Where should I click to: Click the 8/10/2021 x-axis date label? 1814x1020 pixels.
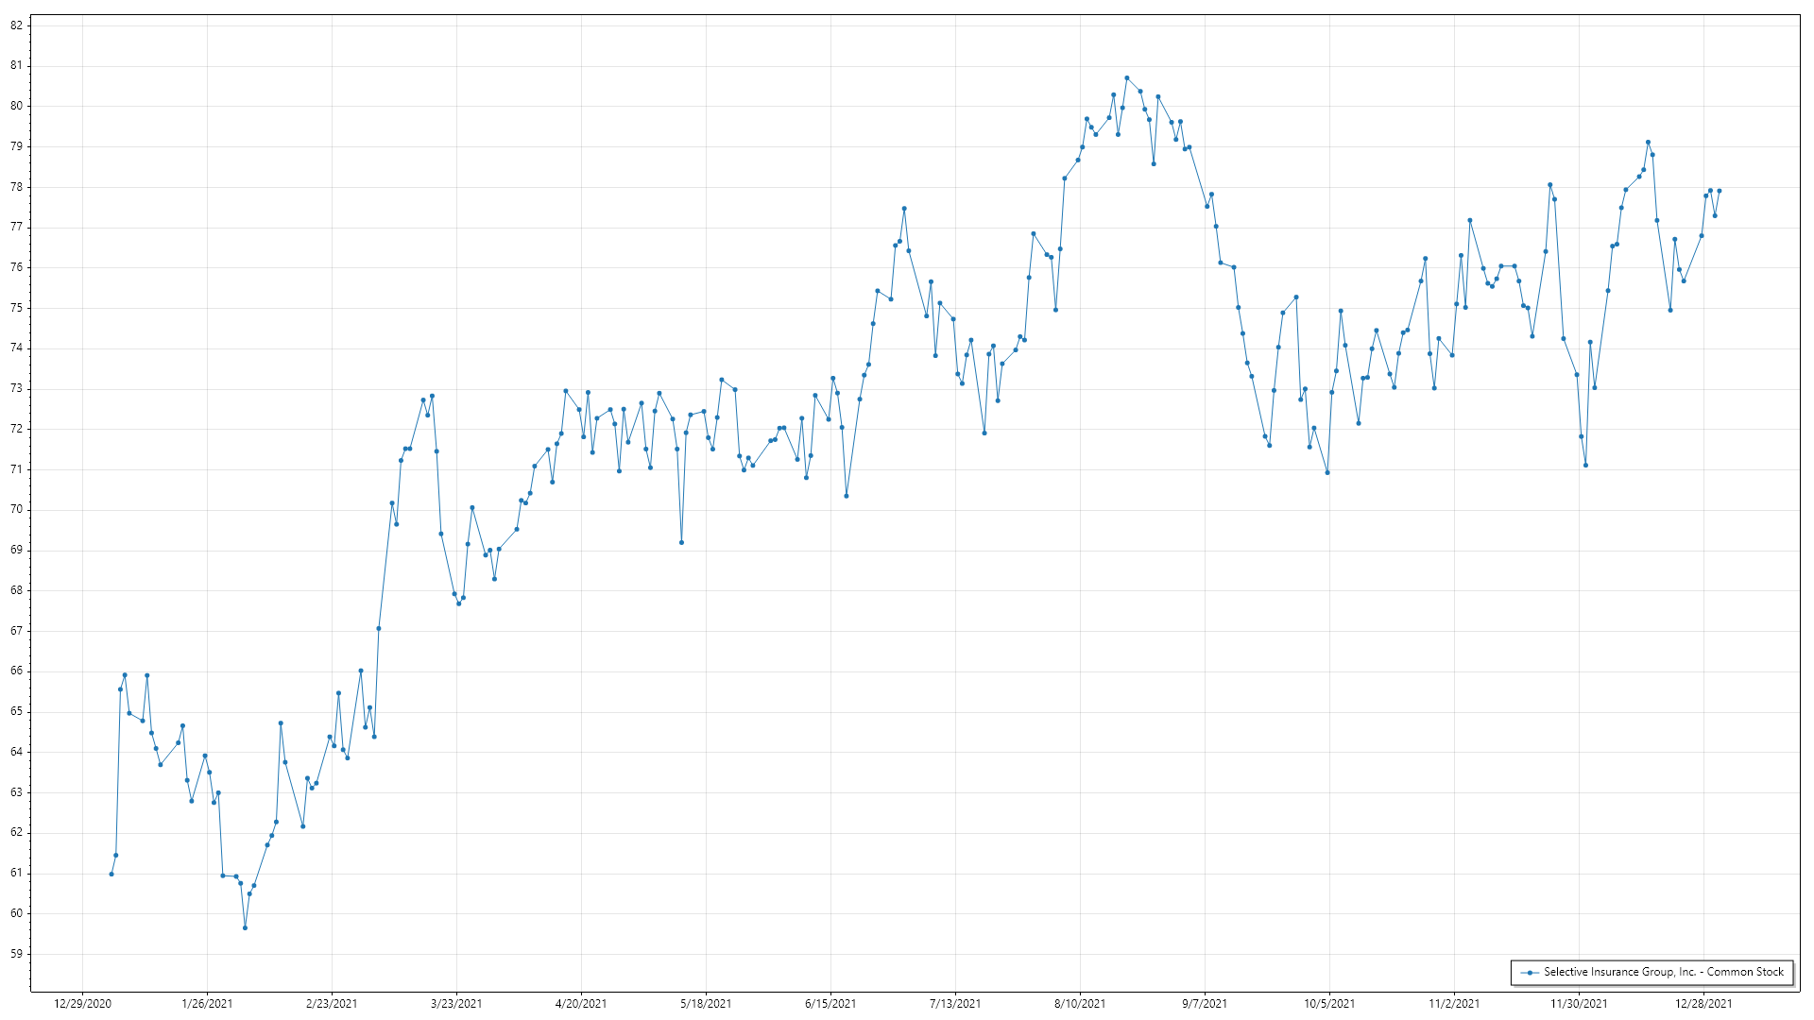coord(1080,1004)
